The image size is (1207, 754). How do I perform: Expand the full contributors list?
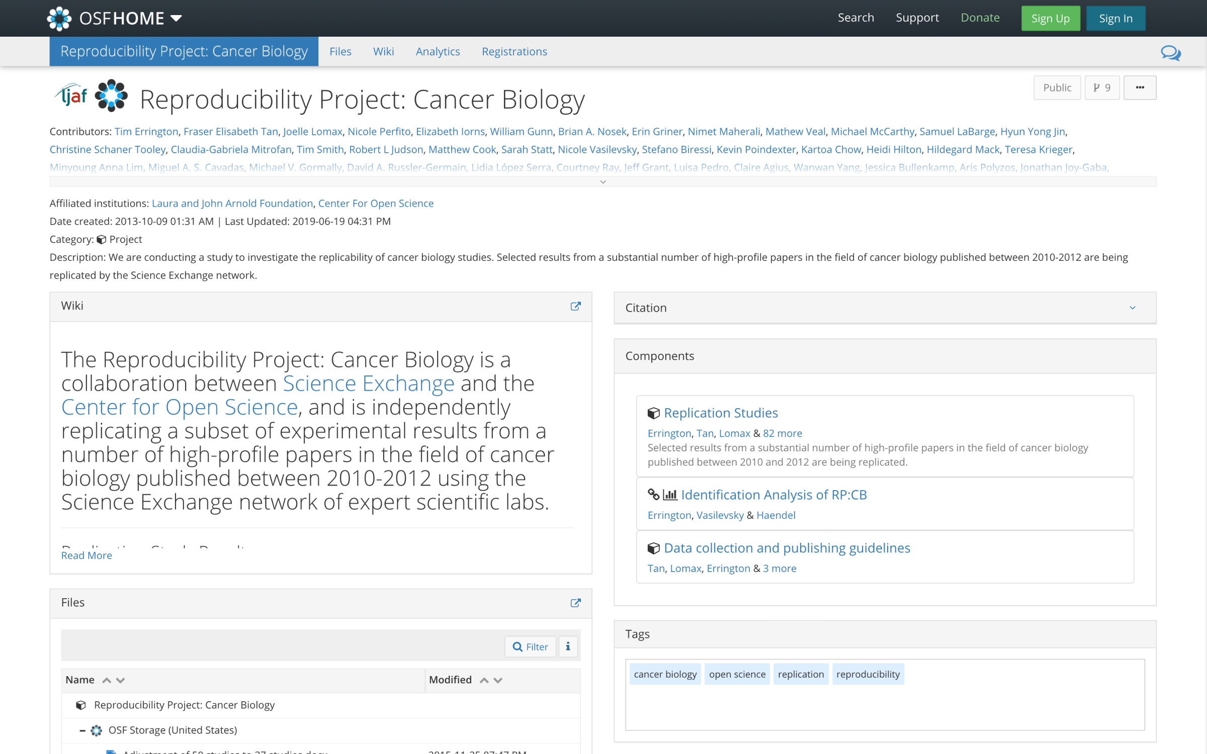coord(602,182)
